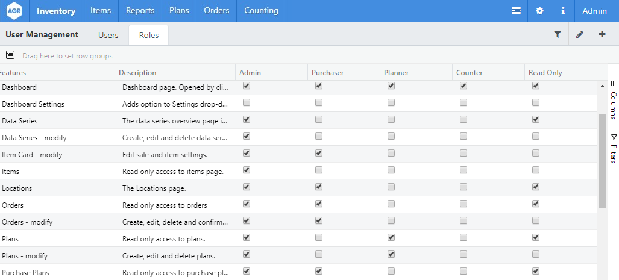Click the AGR logo icon
The image size is (619, 280).
click(x=14, y=11)
